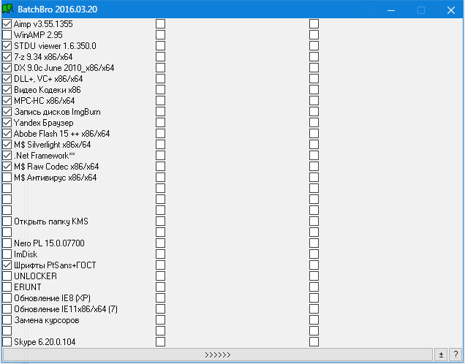Check M$ Антивирус x86/x64
Viewport: 465px width, 364px height.
click(x=7, y=178)
